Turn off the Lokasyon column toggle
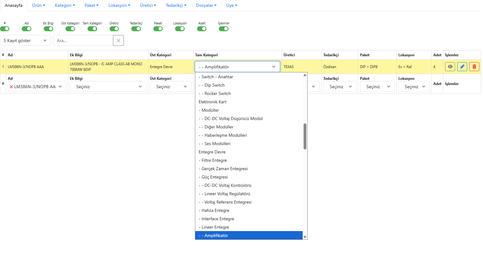The height and width of the screenshot is (262, 483). (x=180, y=29)
